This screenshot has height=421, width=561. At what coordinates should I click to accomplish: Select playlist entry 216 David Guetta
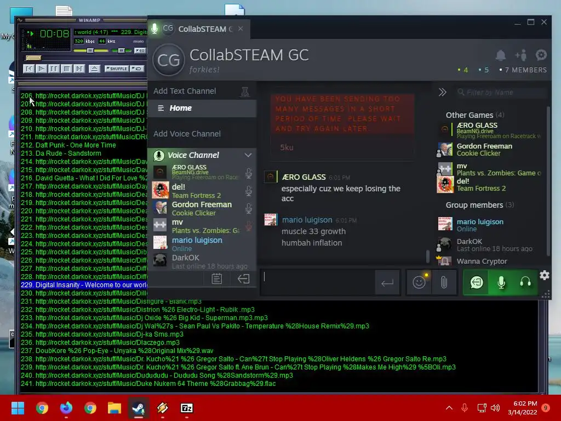(x=84, y=178)
